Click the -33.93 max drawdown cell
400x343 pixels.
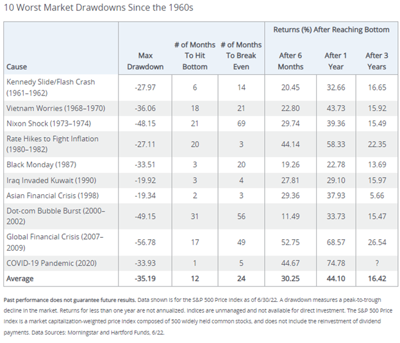click(x=145, y=263)
